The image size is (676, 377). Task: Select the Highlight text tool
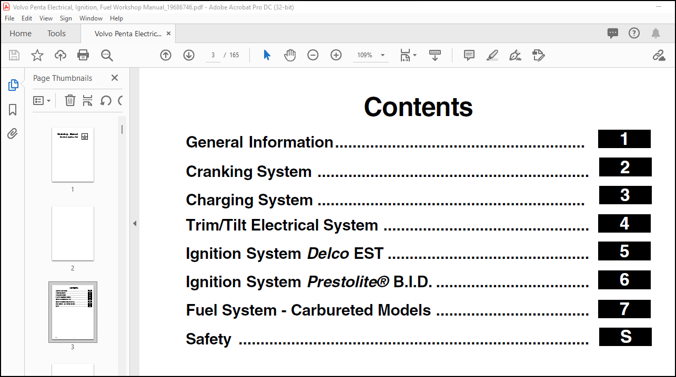click(492, 55)
